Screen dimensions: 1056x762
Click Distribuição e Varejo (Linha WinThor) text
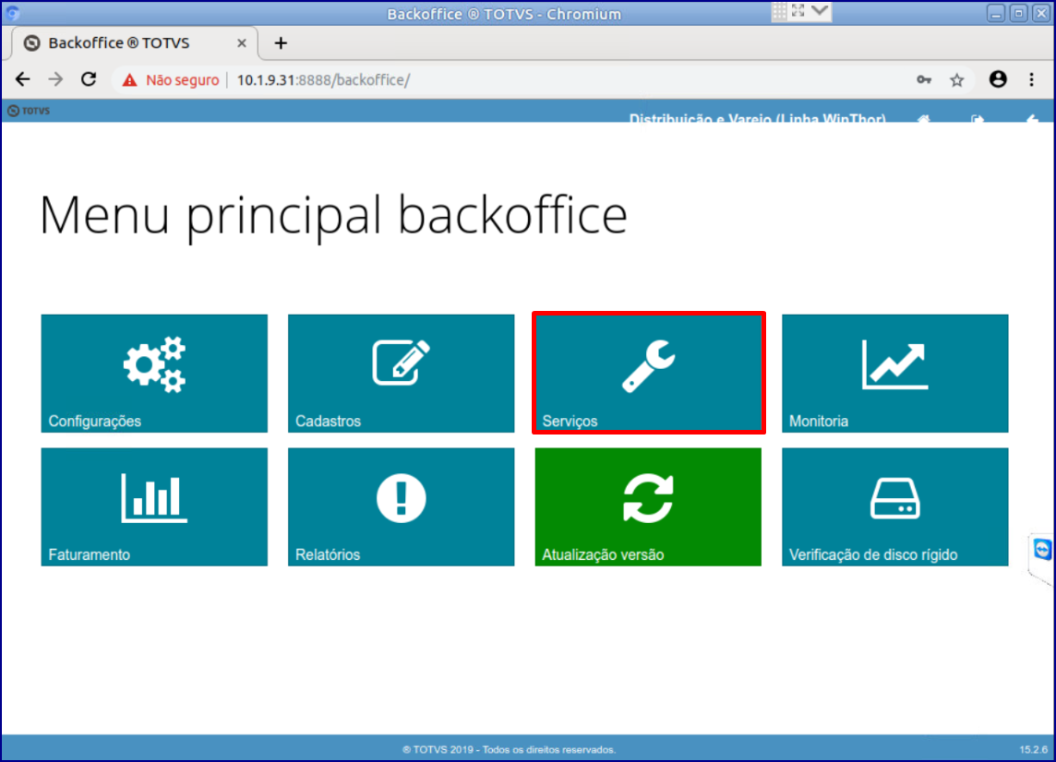(757, 119)
